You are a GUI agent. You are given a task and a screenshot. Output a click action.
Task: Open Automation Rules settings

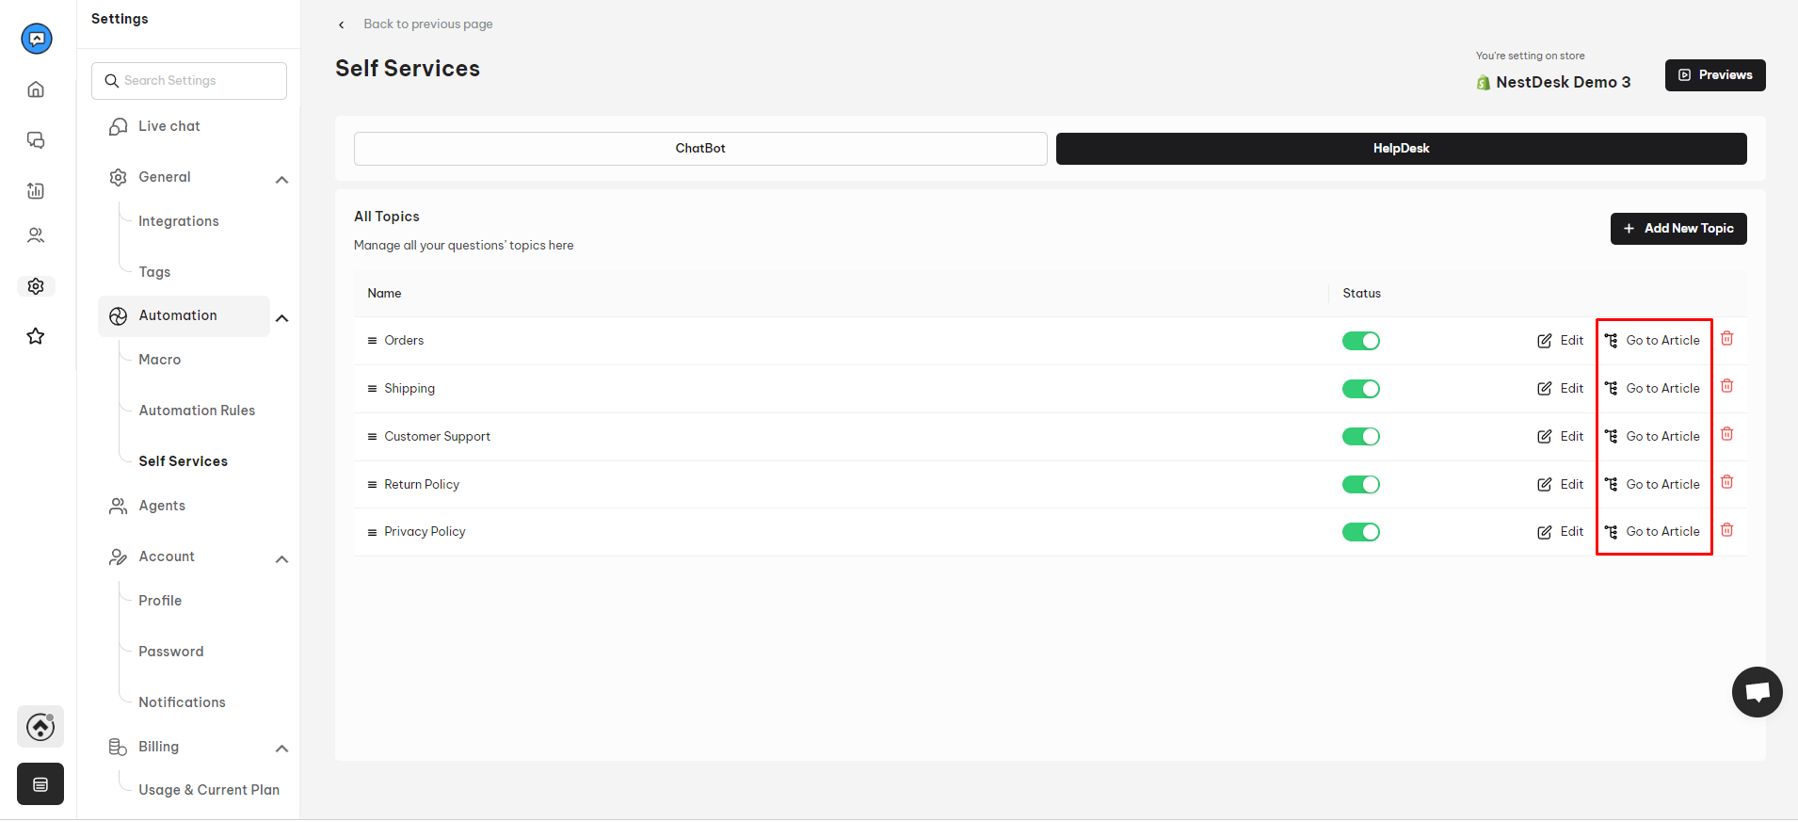(197, 411)
